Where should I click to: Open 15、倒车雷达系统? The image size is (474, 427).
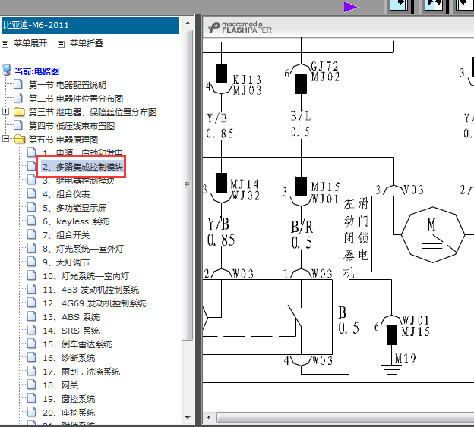[x=77, y=344]
